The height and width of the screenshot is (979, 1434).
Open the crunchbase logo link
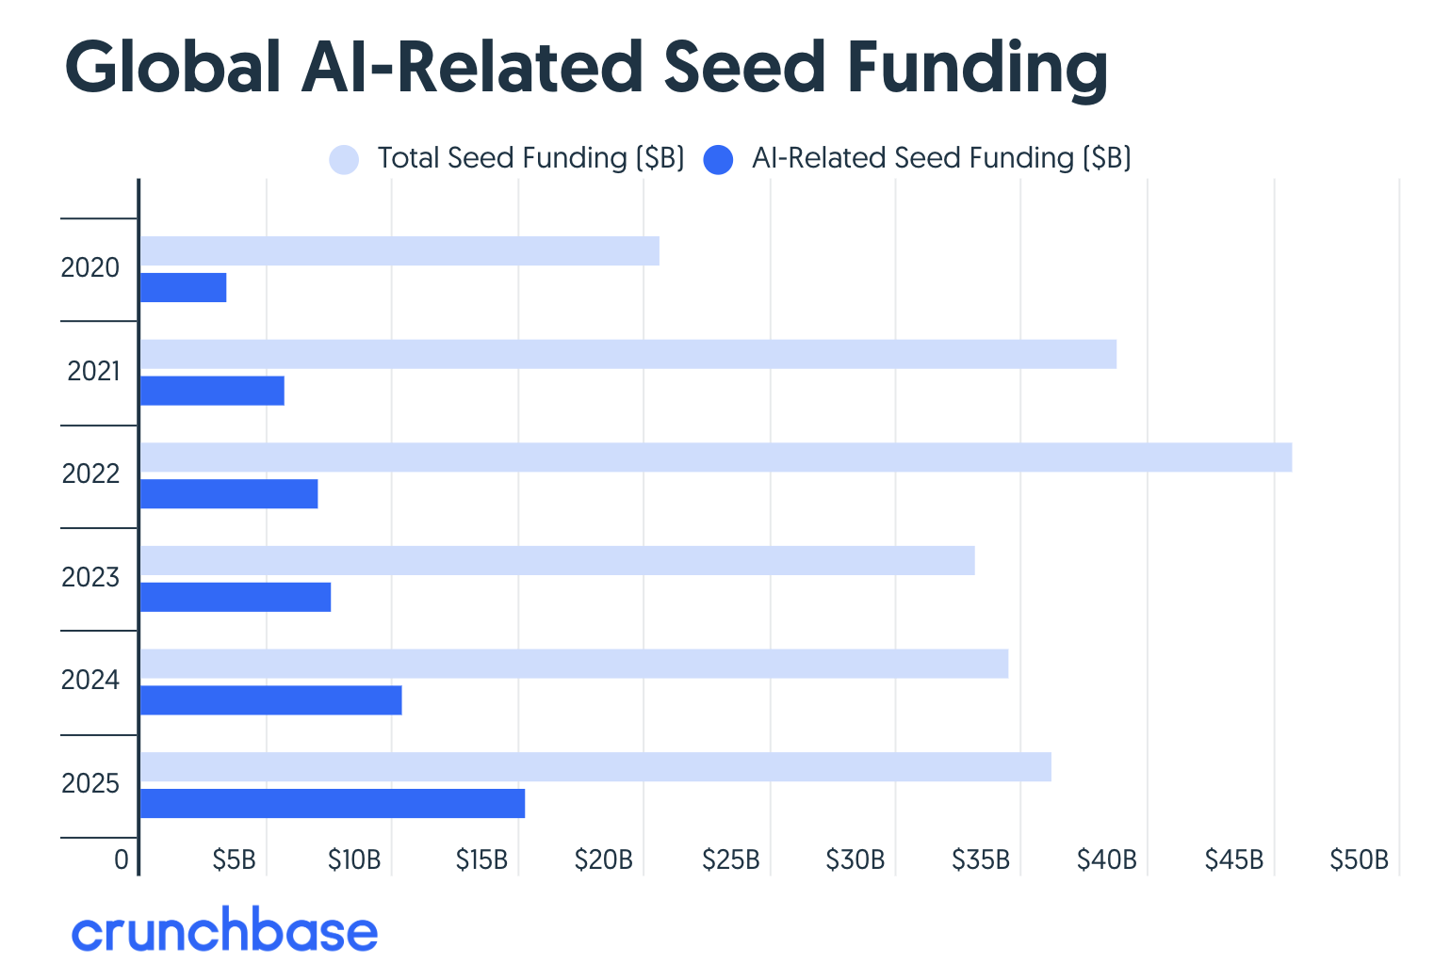[x=224, y=931]
